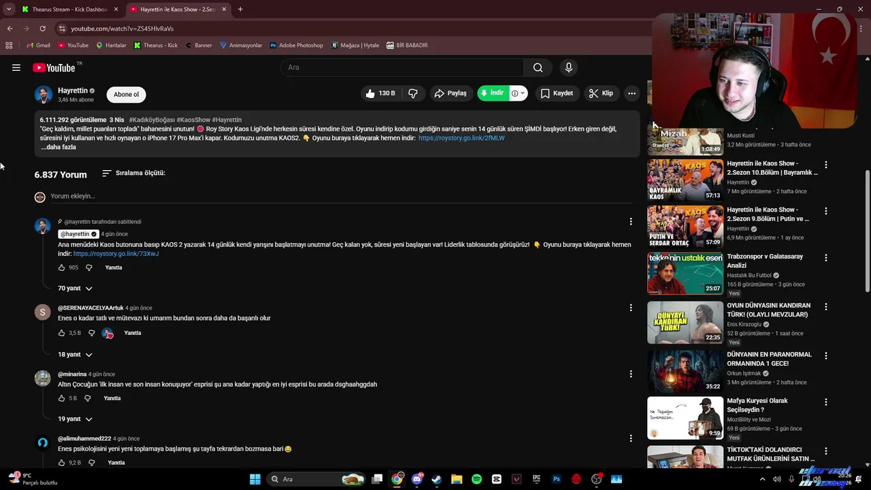Image resolution: width=871 pixels, height=490 pixels.
Task: Go back in browser history
Action: pos(10,29)
